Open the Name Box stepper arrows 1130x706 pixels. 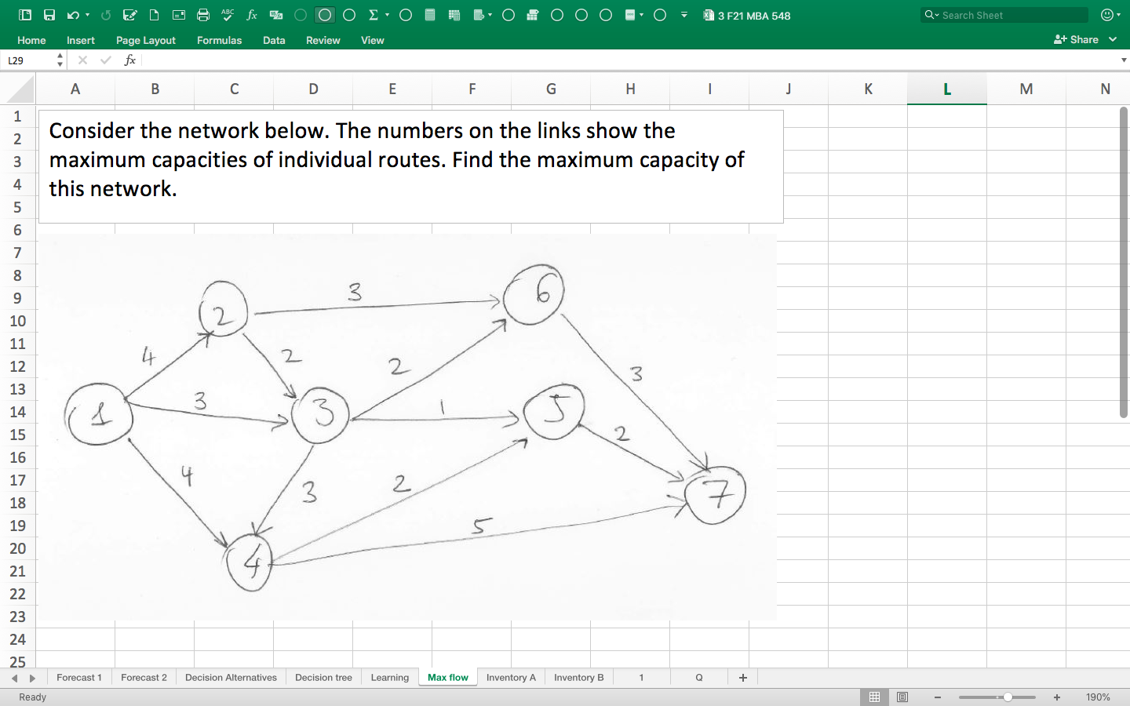60,60
